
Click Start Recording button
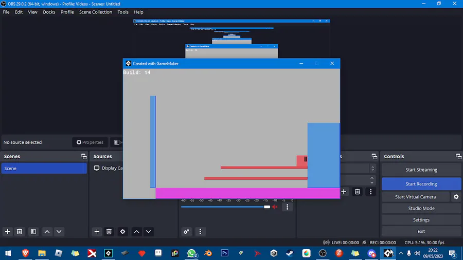(421, 184)
